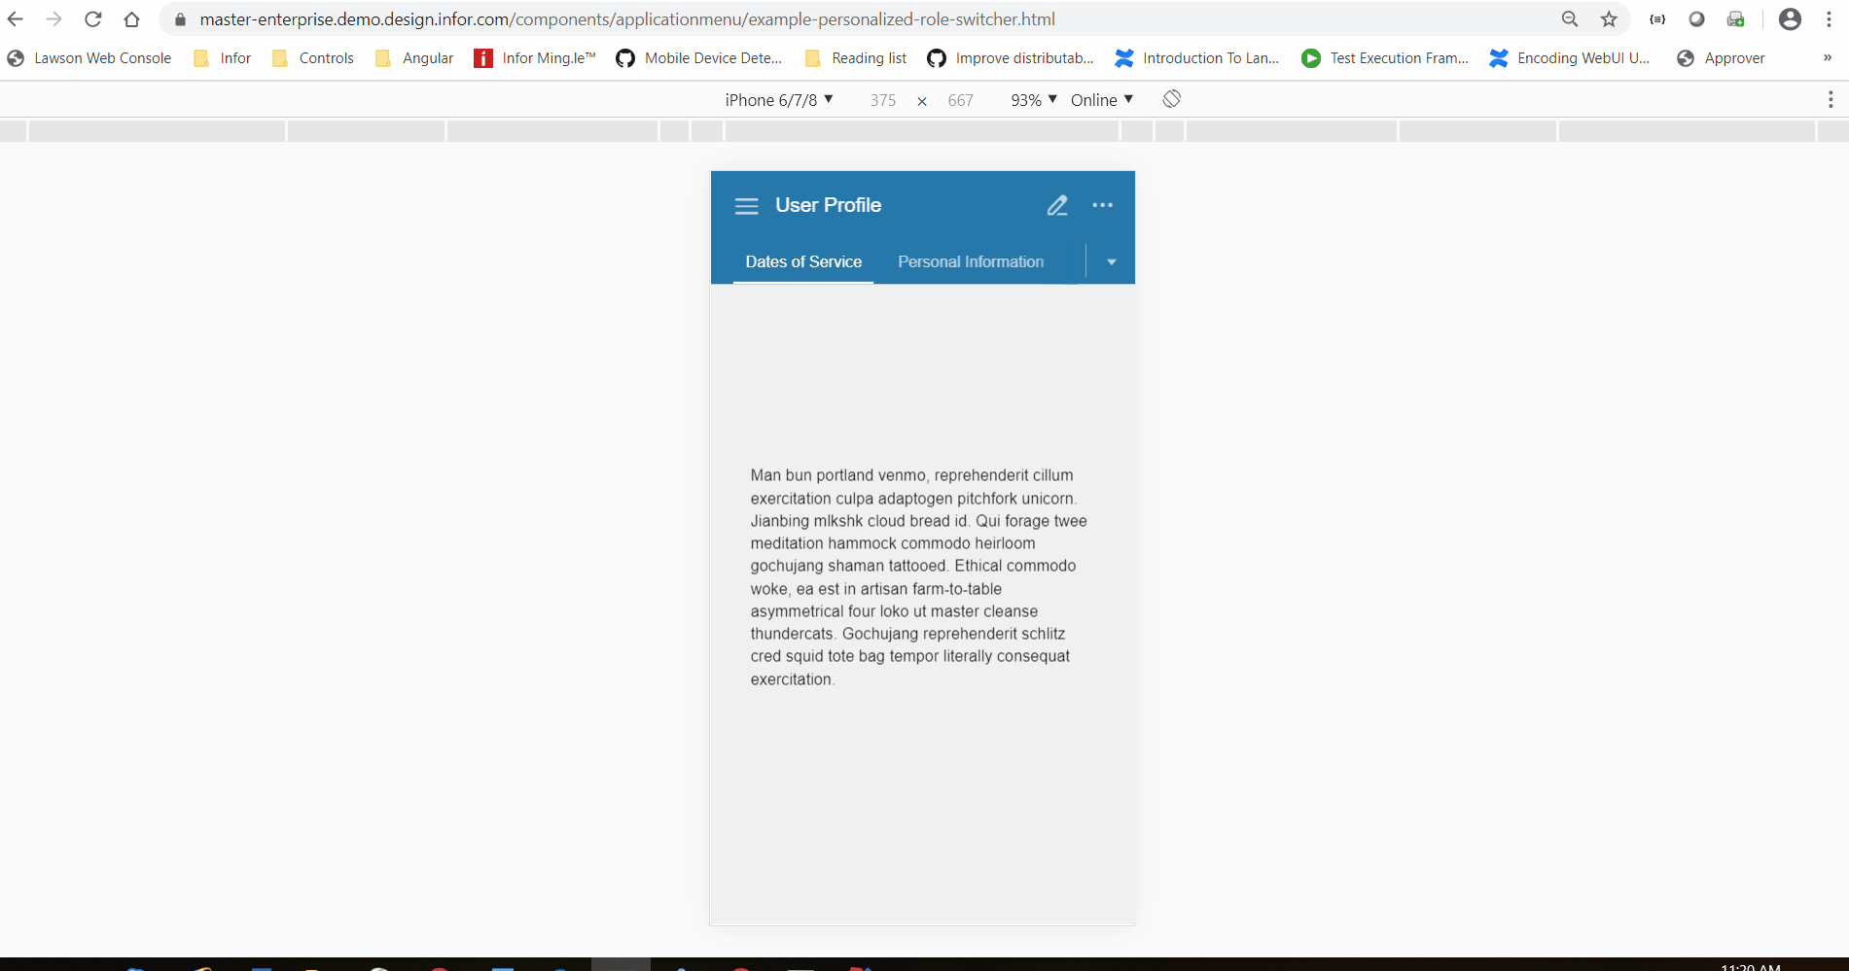
Task: Open the Infor Ming.le bookmark
Action: 535,58
